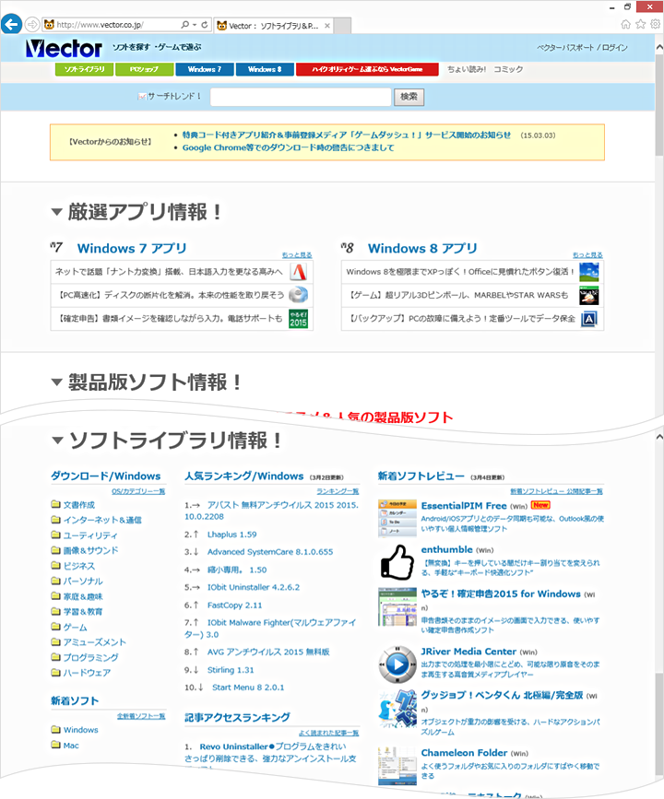
Task: Click the 検索 search button
Action: click(x=409, y=97)
